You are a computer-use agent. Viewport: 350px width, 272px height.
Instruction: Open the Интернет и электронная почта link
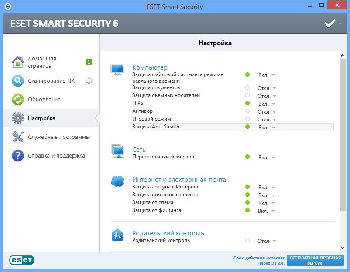click(x=179, y=180)
